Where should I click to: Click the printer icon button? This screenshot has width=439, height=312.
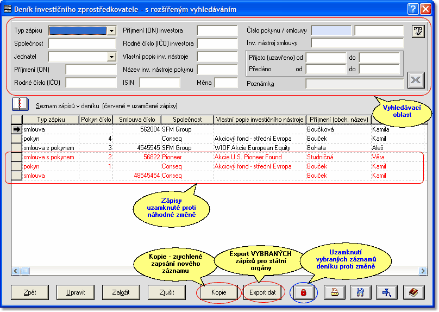[x=335, y=292]
